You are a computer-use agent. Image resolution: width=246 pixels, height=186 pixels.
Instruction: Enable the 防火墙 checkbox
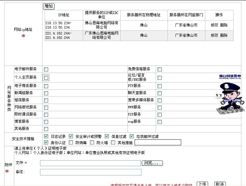(x=92, y=143)
